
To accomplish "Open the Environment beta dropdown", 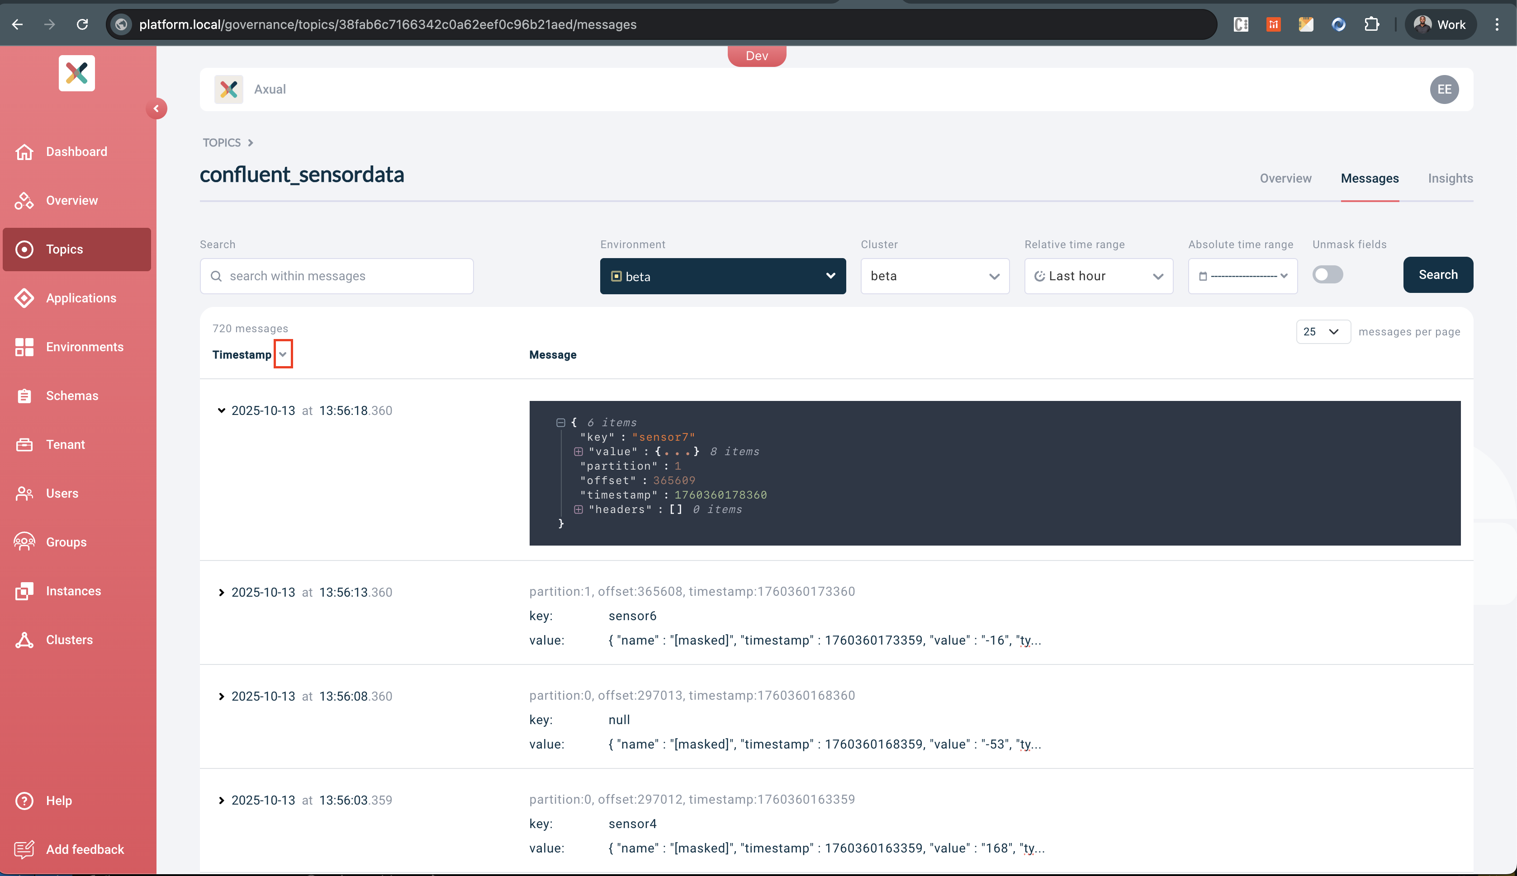I will tap(722, 276).
